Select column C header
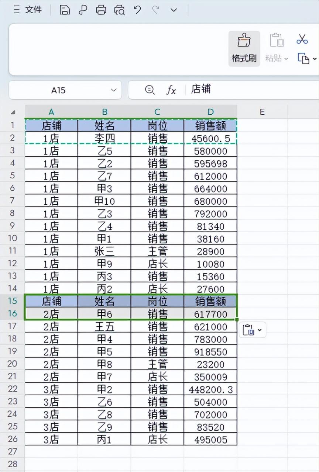 [157, 112]
